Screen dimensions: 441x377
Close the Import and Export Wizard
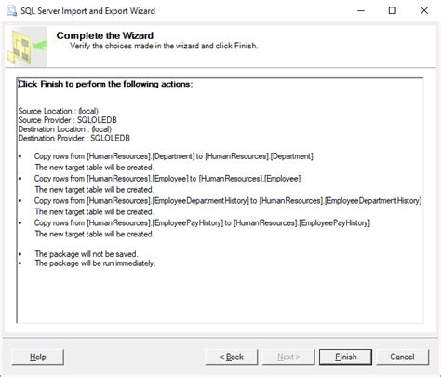[424, 10]
